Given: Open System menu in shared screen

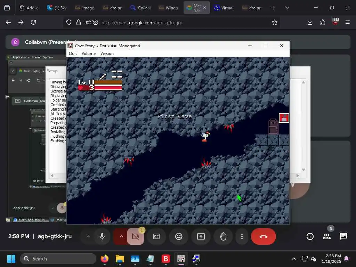Looking at the screenshot, I should (48, 57).
